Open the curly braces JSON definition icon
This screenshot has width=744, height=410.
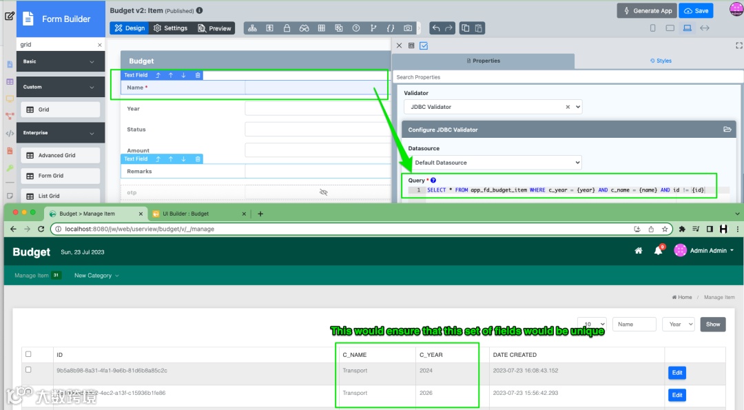click(391, 28)
